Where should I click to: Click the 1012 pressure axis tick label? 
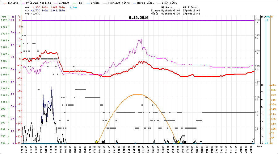click(4, 20)
